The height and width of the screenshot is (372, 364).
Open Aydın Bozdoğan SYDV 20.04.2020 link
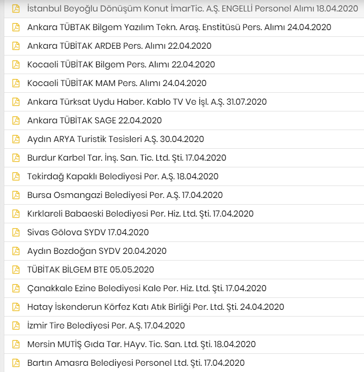tap(97, 251)
